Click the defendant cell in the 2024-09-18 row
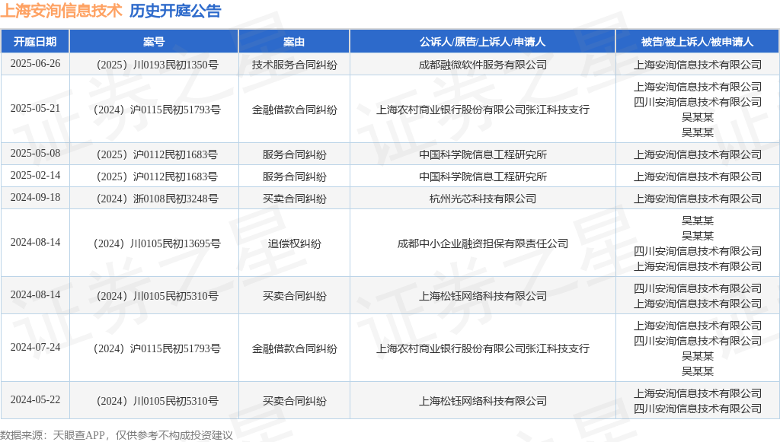 (698, 199)
